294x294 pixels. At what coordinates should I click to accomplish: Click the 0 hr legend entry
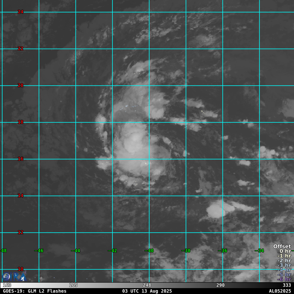[x=286, y=251]
